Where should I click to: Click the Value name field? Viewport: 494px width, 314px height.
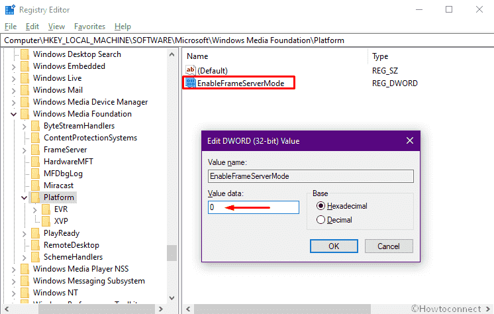point(311,176)
